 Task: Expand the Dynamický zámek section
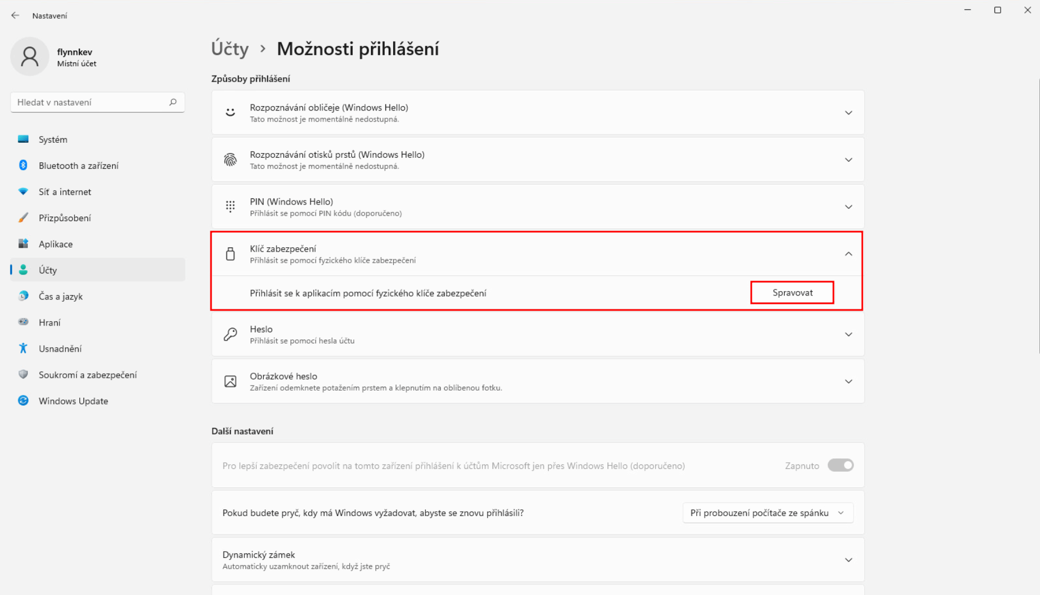pyautogui.click(x=848, y=560)
